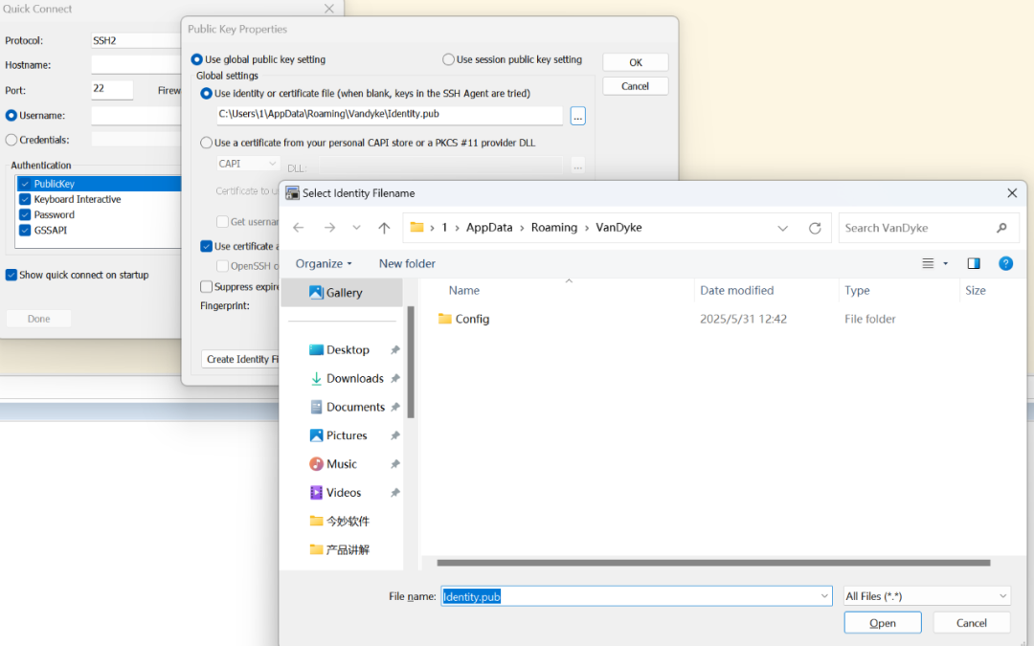The height and width of the screenshot is (646, 1034).
Task: Open Desktop in navigation pane
Action: click(x=347, y=350)
